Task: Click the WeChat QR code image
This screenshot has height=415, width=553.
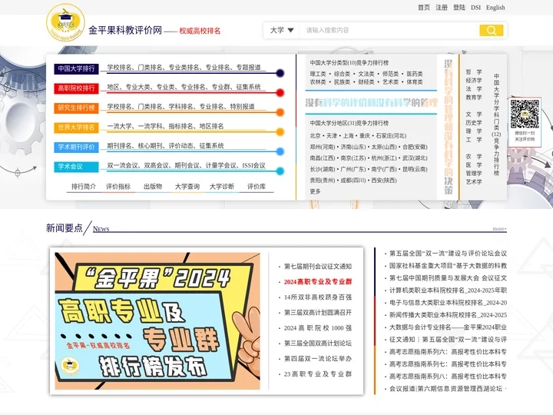Action: [525, 114]
